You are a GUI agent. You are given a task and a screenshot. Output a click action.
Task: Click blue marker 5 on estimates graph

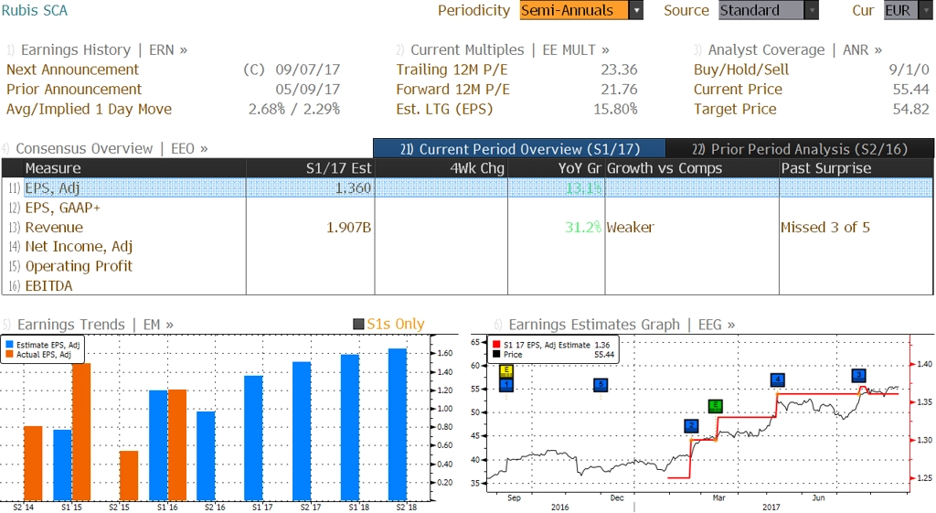601,385
